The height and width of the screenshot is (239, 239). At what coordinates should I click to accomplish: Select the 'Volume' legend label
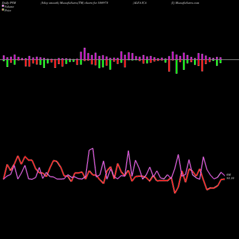tap(9, 7)
